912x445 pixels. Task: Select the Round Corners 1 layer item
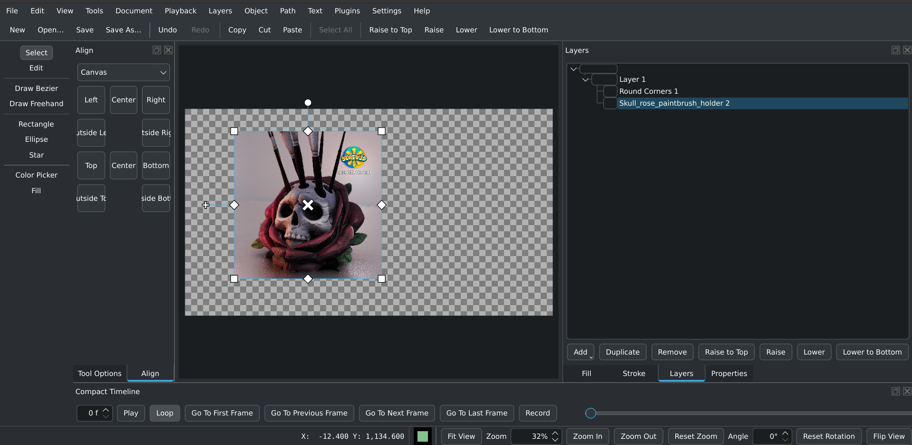coord(648,91)
